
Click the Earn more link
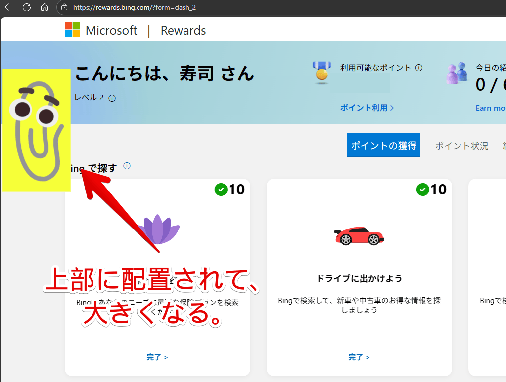(x=490, y=108)
